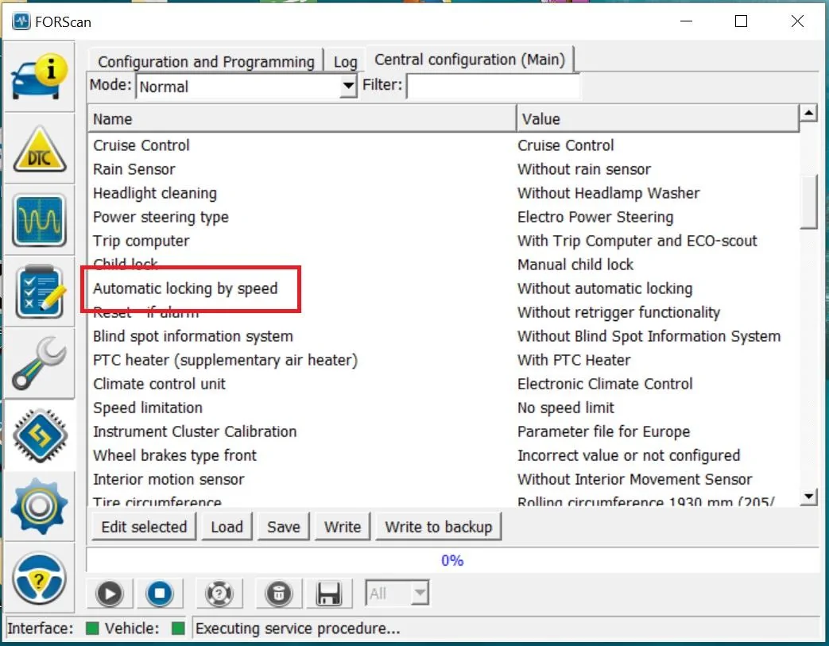Sort by the Value column header
Image resolution: width=829 pixels, height=646 pixels.
[657, 118]
